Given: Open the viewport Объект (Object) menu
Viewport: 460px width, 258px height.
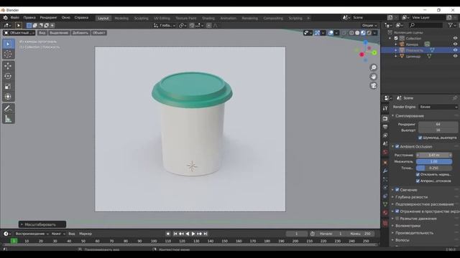Looking at the screenshot, I should click(x=98, y=33).
